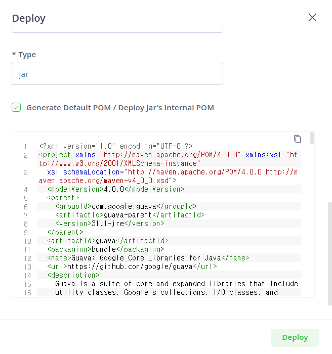Click the green Deploy button
The image size is (332, 354).
tap(295, 337)
